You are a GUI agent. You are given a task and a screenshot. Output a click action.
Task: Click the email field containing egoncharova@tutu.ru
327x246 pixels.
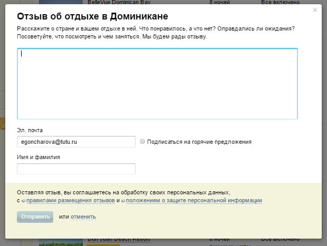coord(76,142)
